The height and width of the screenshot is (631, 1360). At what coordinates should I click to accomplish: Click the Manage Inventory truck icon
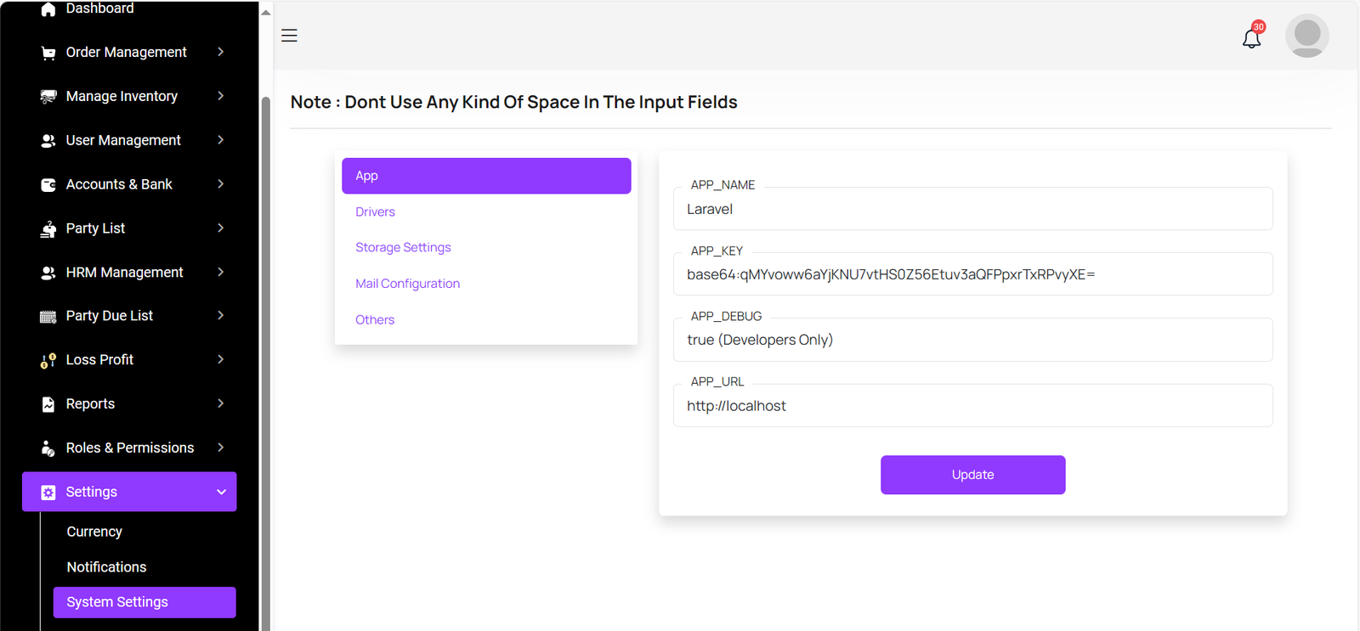pos(48,97)
